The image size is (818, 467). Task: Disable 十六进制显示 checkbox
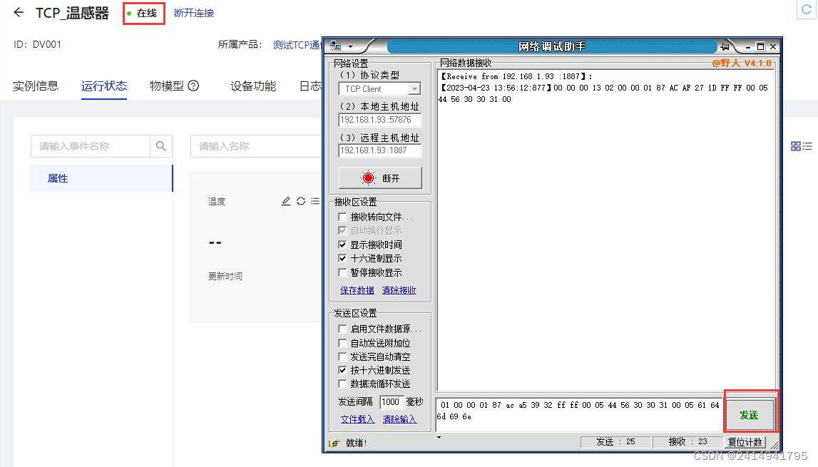(x=341, y=258)
